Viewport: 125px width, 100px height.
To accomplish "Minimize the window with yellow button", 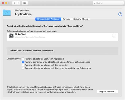I will (x=6, y=3).
